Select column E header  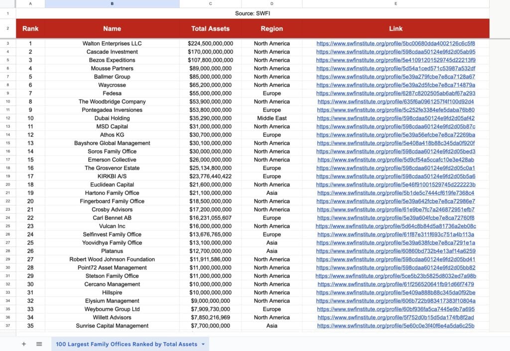click(x=395, y=4)
